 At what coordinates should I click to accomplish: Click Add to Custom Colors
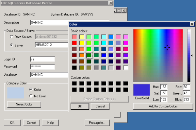coord(163,106)
